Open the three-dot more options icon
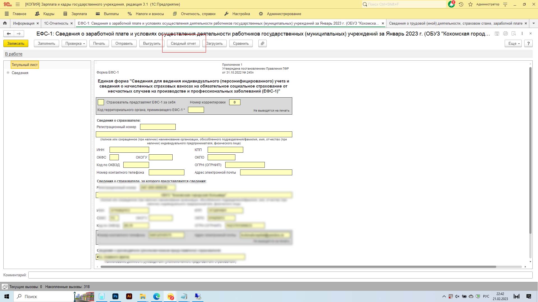Image resolution: width=538 pixels, height=302 pixels. [522, 34]
